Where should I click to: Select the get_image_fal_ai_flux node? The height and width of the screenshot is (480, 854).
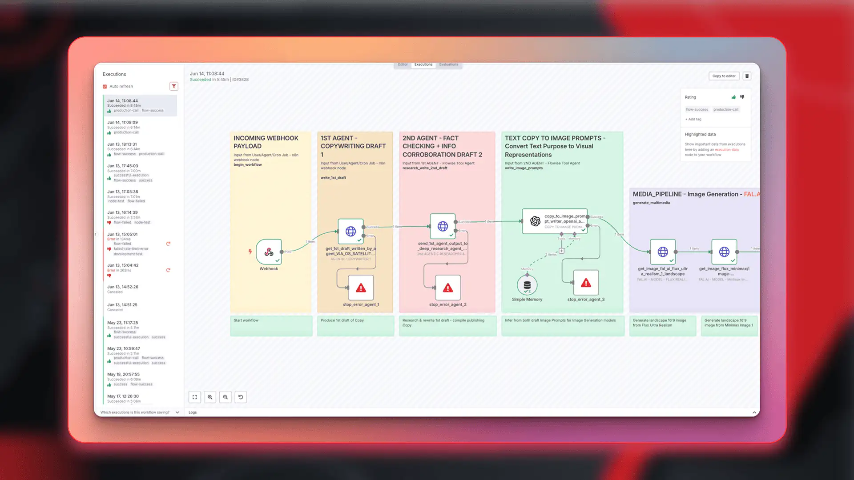click(x=662, y=251)
